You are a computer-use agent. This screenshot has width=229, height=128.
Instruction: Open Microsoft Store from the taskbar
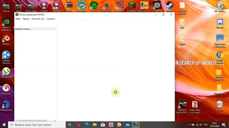pos(103,125)
